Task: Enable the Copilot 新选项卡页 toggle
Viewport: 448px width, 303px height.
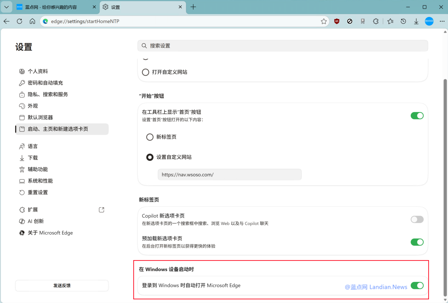Action: (417, 219)
